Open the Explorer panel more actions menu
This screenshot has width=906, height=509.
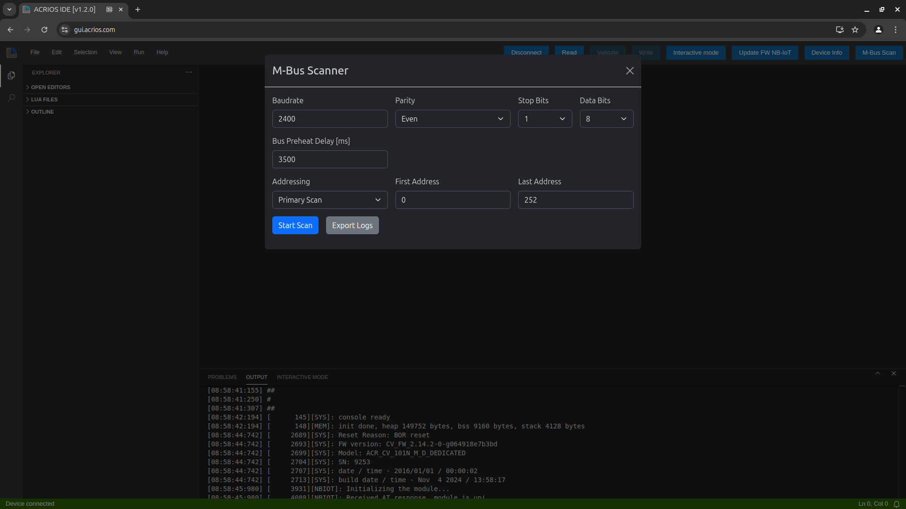point(189,72)
